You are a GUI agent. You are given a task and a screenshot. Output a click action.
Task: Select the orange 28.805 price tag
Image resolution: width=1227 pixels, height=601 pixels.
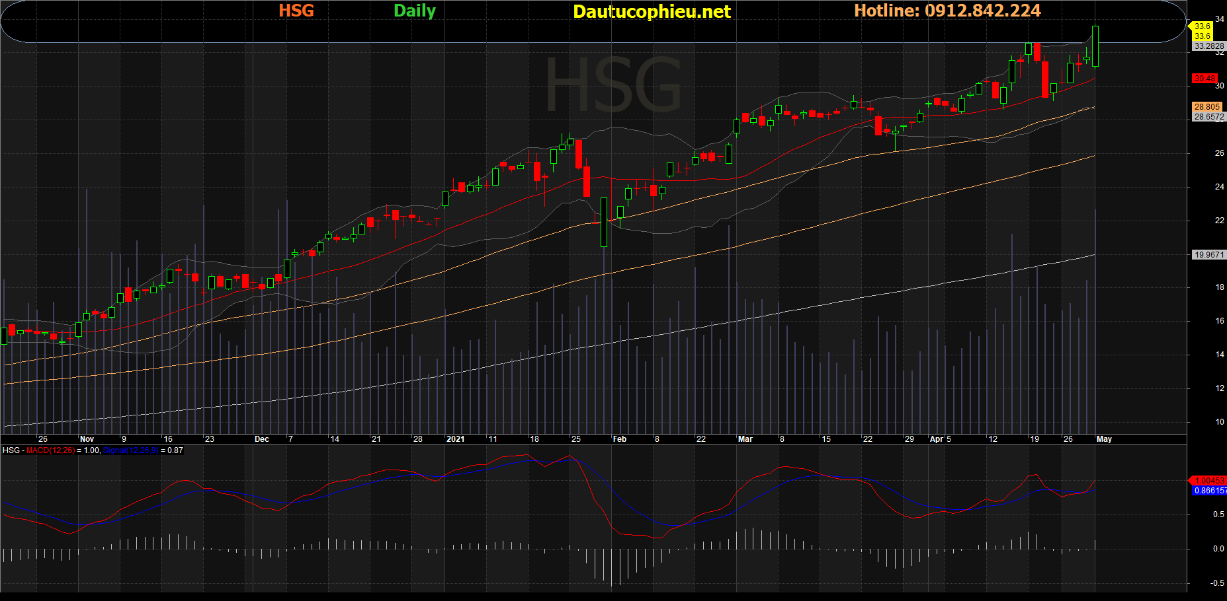(1207, 106)
